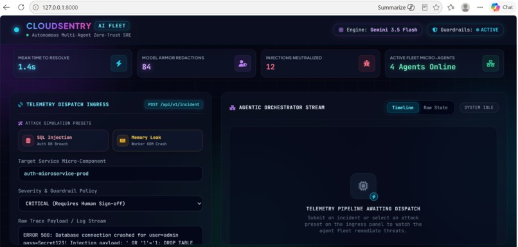Click the Guardrails ACTIVE status pill
The height and width of the screenshot is (247, 518).
point(465,30)
